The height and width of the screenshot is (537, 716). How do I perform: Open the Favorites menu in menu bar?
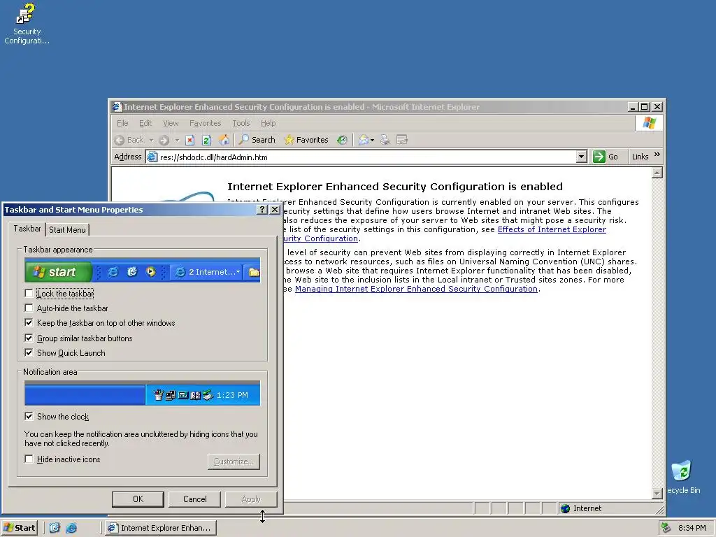point(205,123)
